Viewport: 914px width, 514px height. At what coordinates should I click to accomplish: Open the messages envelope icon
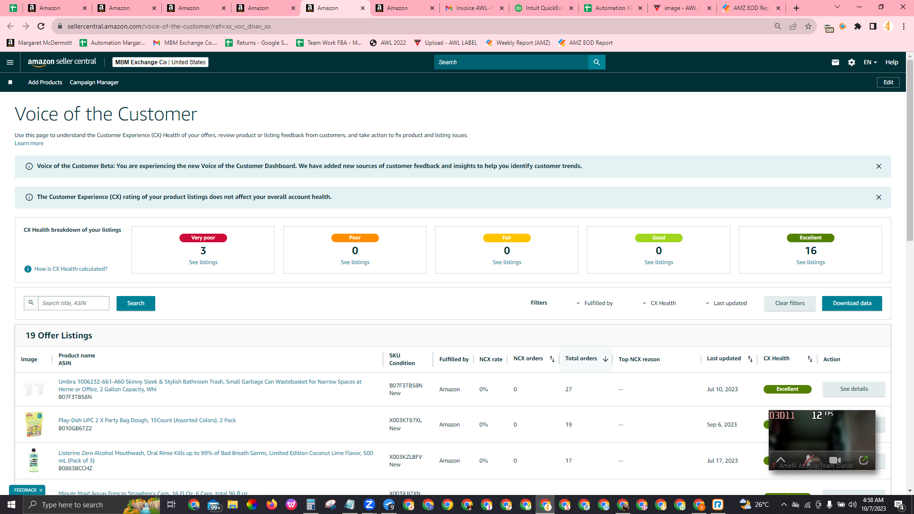click(835, 62)
